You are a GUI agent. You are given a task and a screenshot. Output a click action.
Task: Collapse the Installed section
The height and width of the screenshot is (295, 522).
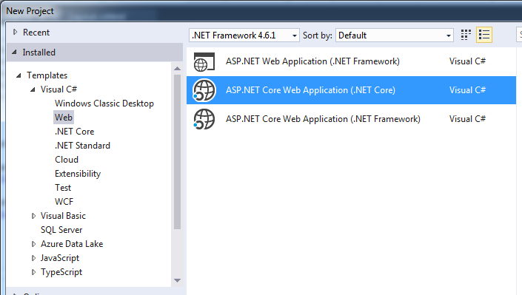pyautogui.click(x=14, y=52)
